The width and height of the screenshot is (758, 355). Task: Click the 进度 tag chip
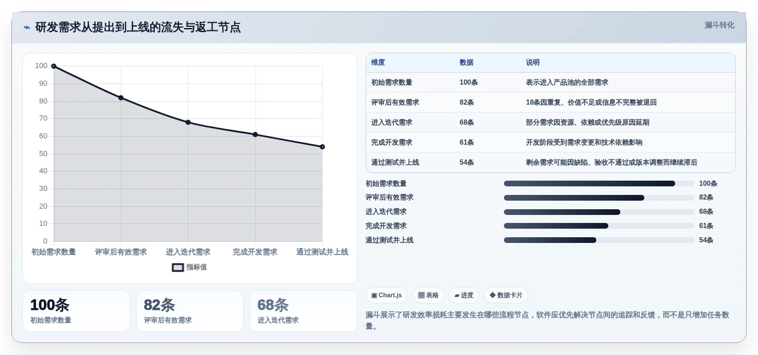(464, 296)
